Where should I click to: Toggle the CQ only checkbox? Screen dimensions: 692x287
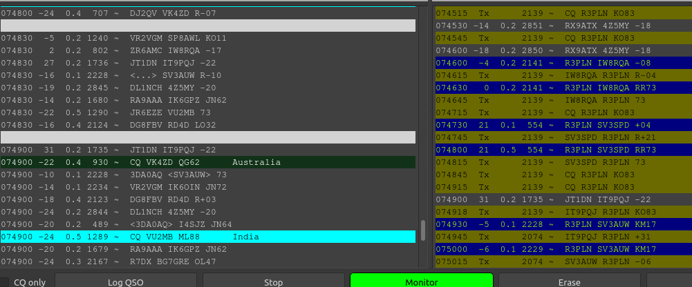(x=4, y=282)
